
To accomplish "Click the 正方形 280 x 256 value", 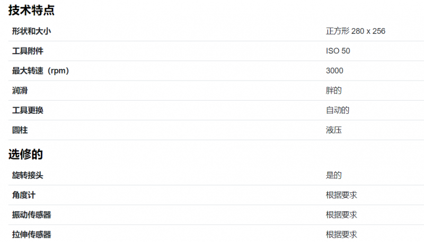I will [355, 31].
